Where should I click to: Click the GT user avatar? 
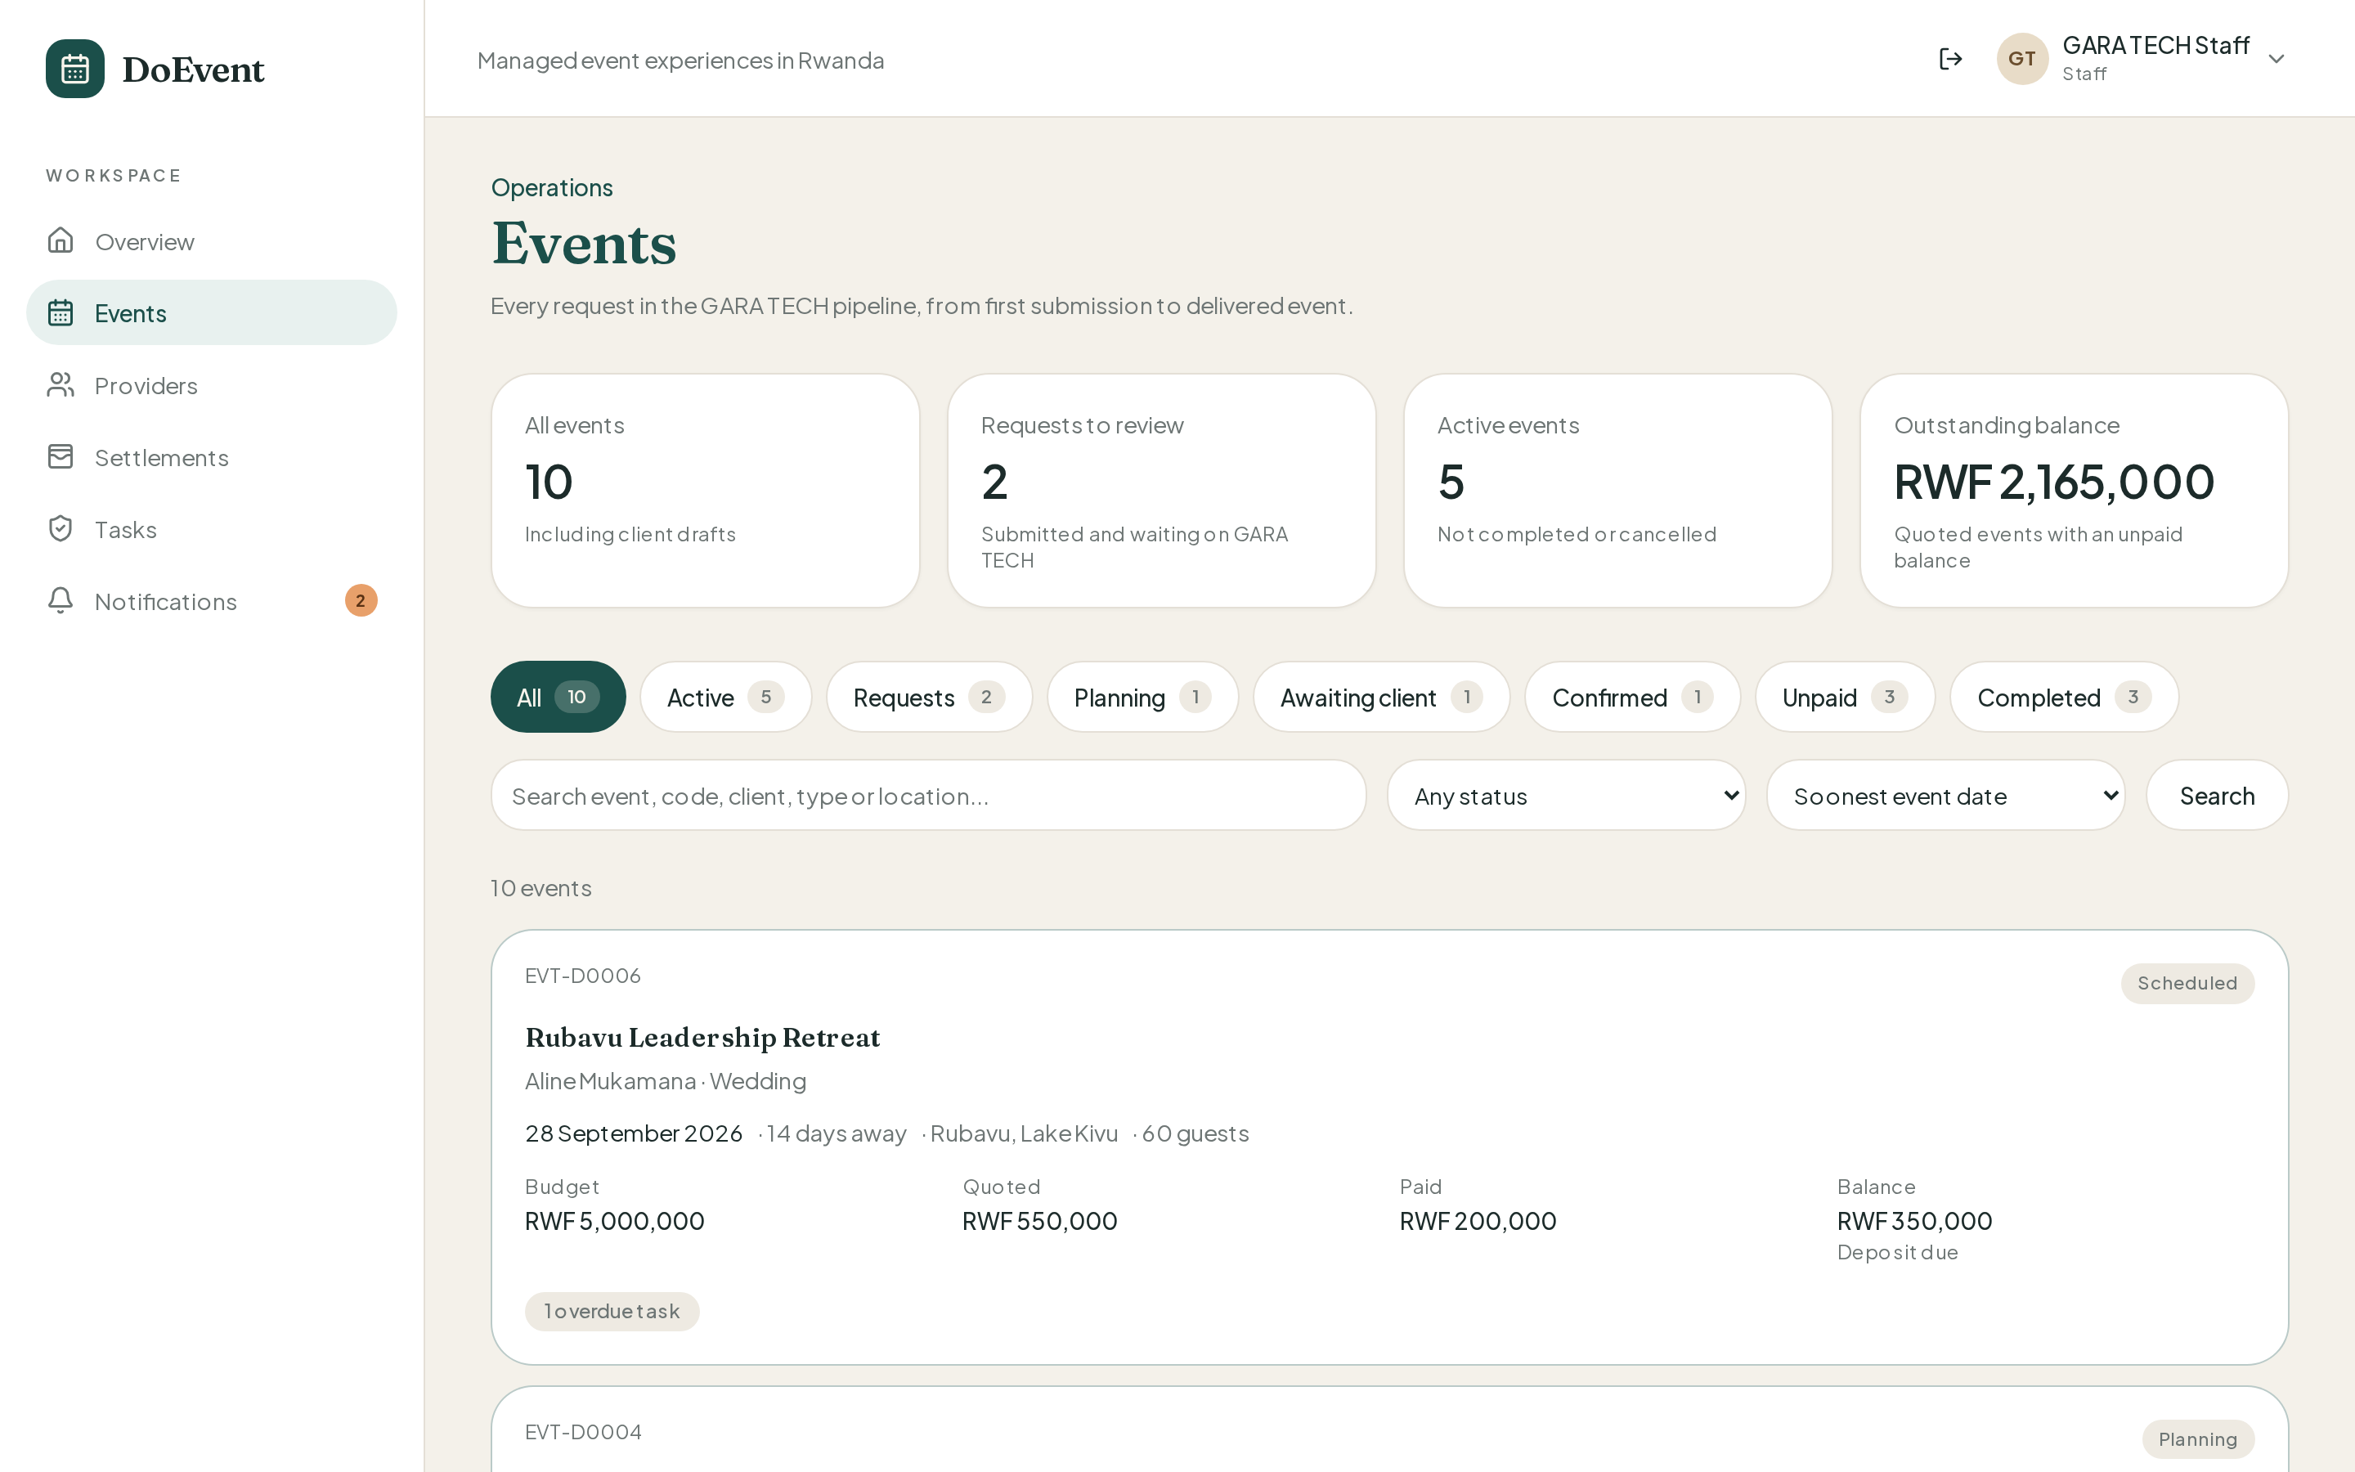coord(2022,58)
